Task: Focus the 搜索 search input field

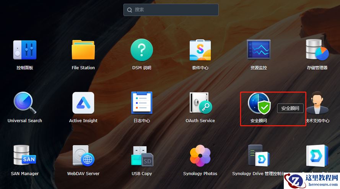Action: coord(171,10)
